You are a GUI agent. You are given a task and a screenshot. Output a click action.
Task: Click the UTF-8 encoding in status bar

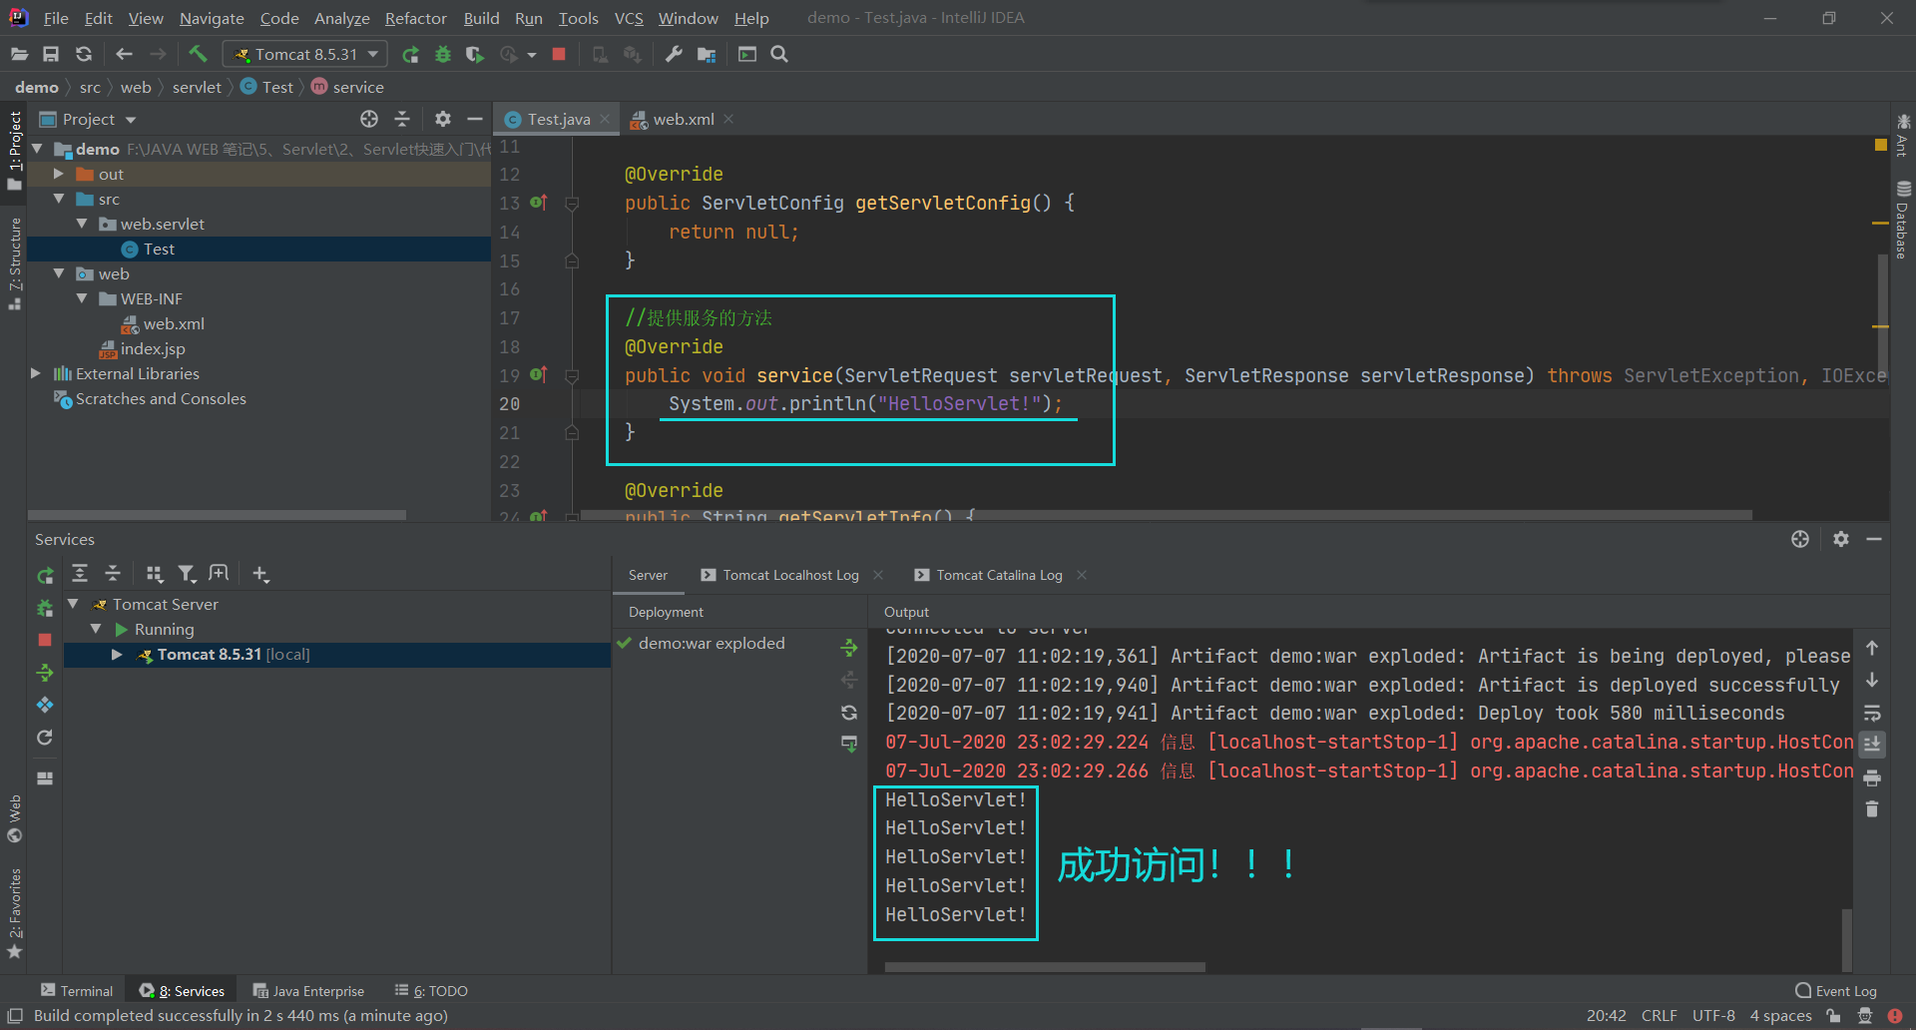point(1713,1016)
